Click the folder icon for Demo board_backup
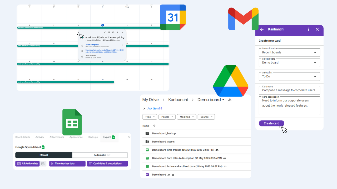 coord(147,133)
